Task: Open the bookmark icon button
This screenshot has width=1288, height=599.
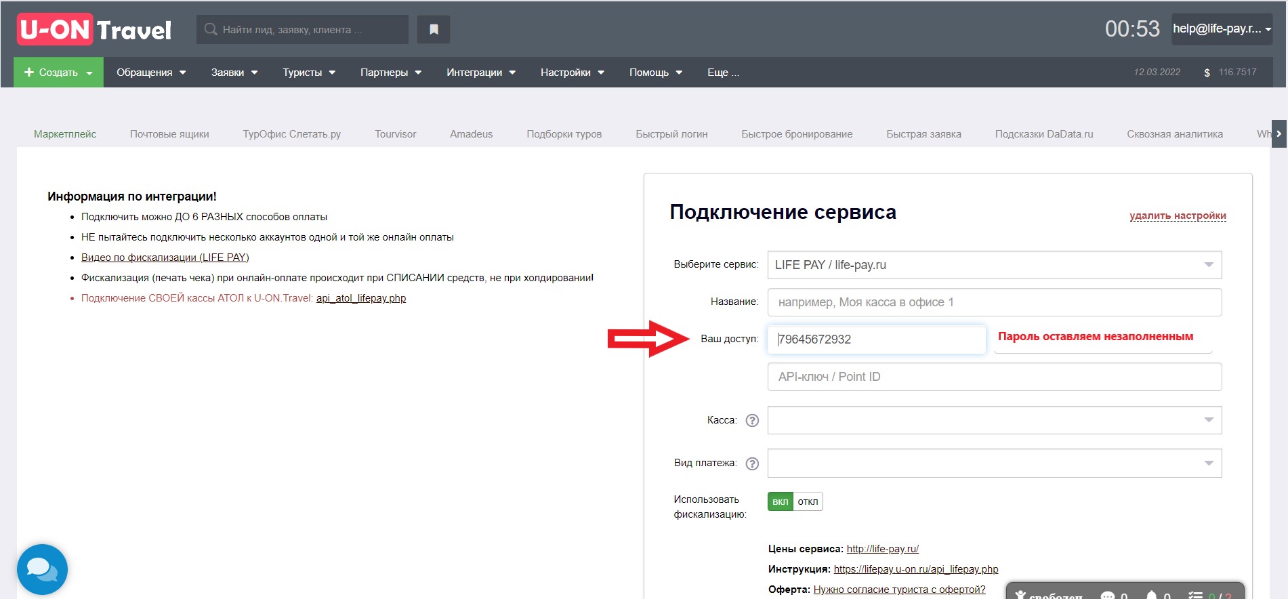Action: pyautogui.click(x=434, y=29)
